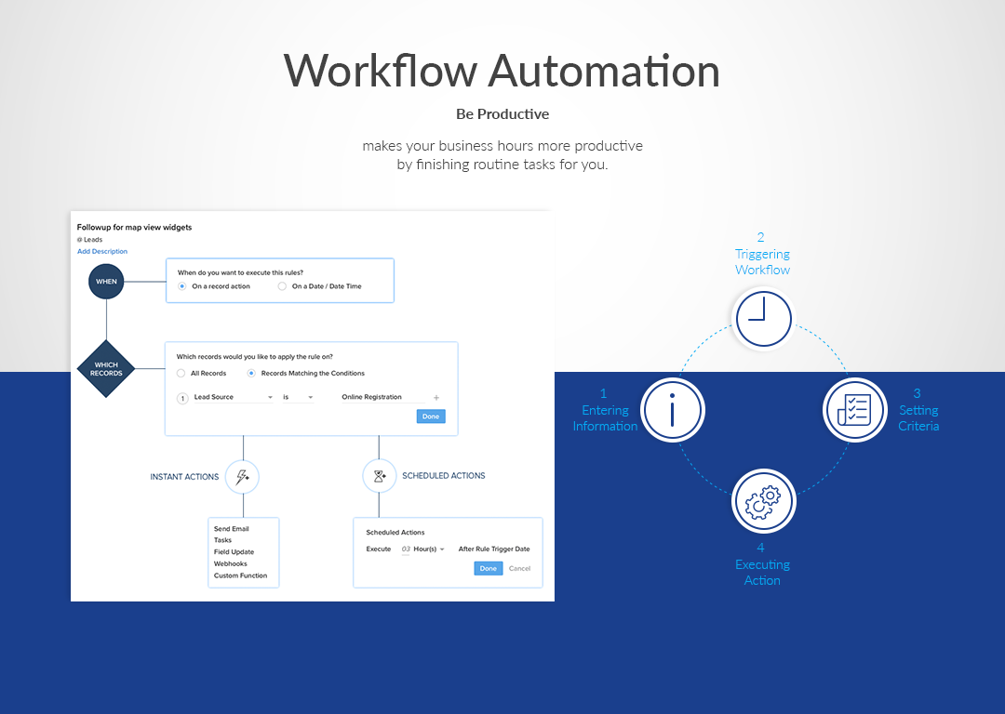Click the WHICH RECORDS diamond node
Image resolution: width=1005 pixels, height=714 pixels.
106,368
